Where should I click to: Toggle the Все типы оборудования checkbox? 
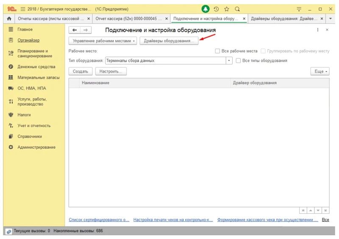pos(238,61)
